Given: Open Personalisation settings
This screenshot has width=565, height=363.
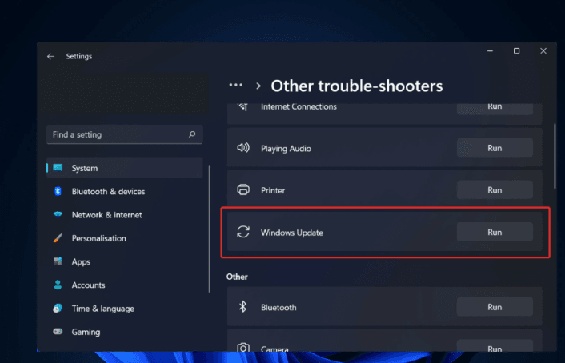Looking at the screenshot, I should [x=125, y=238].
